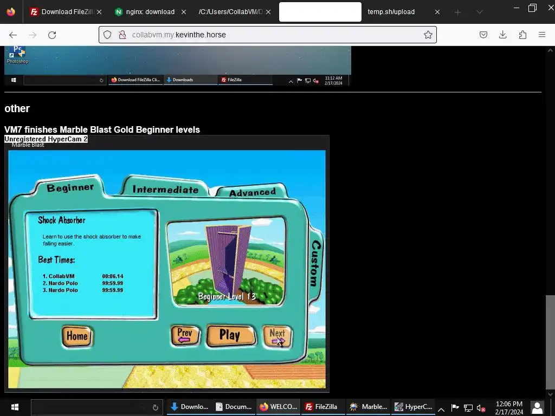
Task: Close the nginx: download tab
Action: 183,12
